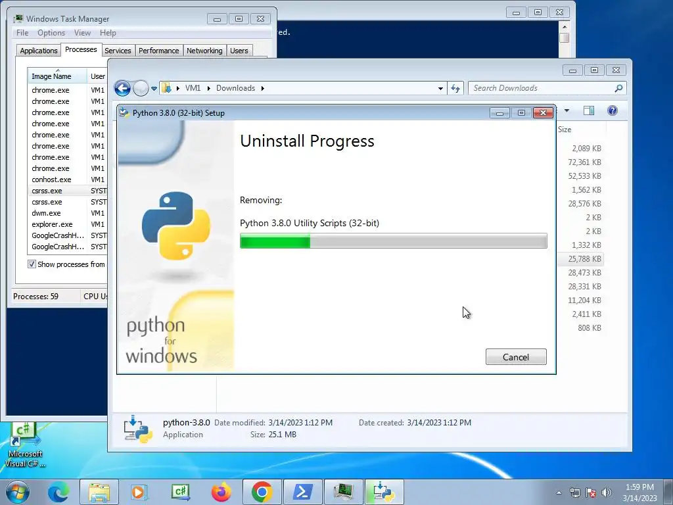Sort processes by Image Name column
Screen dimensions: 673x505
pos(57,76)
